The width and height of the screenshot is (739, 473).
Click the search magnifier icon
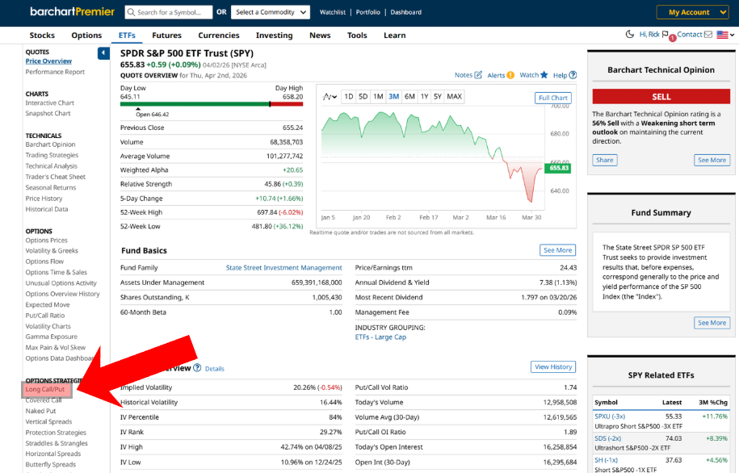(x=131, y=12)
